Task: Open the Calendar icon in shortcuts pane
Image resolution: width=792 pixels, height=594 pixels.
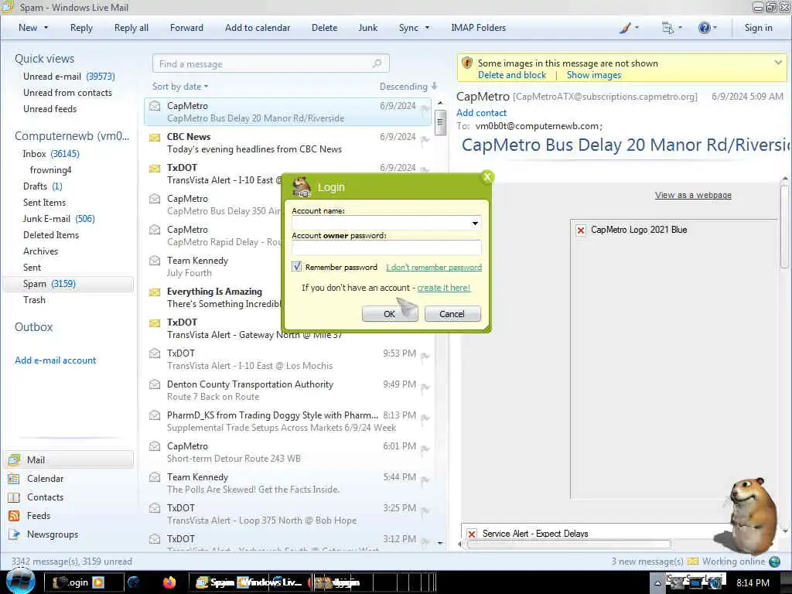Action: 14,478
